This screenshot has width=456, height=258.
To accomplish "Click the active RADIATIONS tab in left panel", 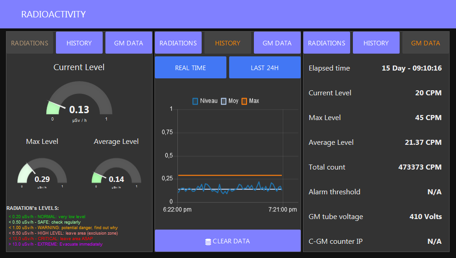I will [30, 43].
